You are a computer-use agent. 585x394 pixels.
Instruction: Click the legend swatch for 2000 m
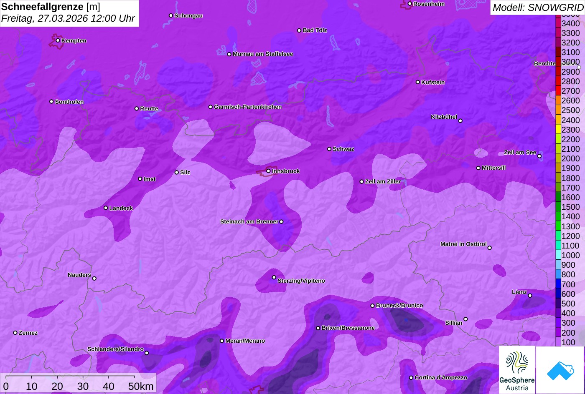click(558, 158)
